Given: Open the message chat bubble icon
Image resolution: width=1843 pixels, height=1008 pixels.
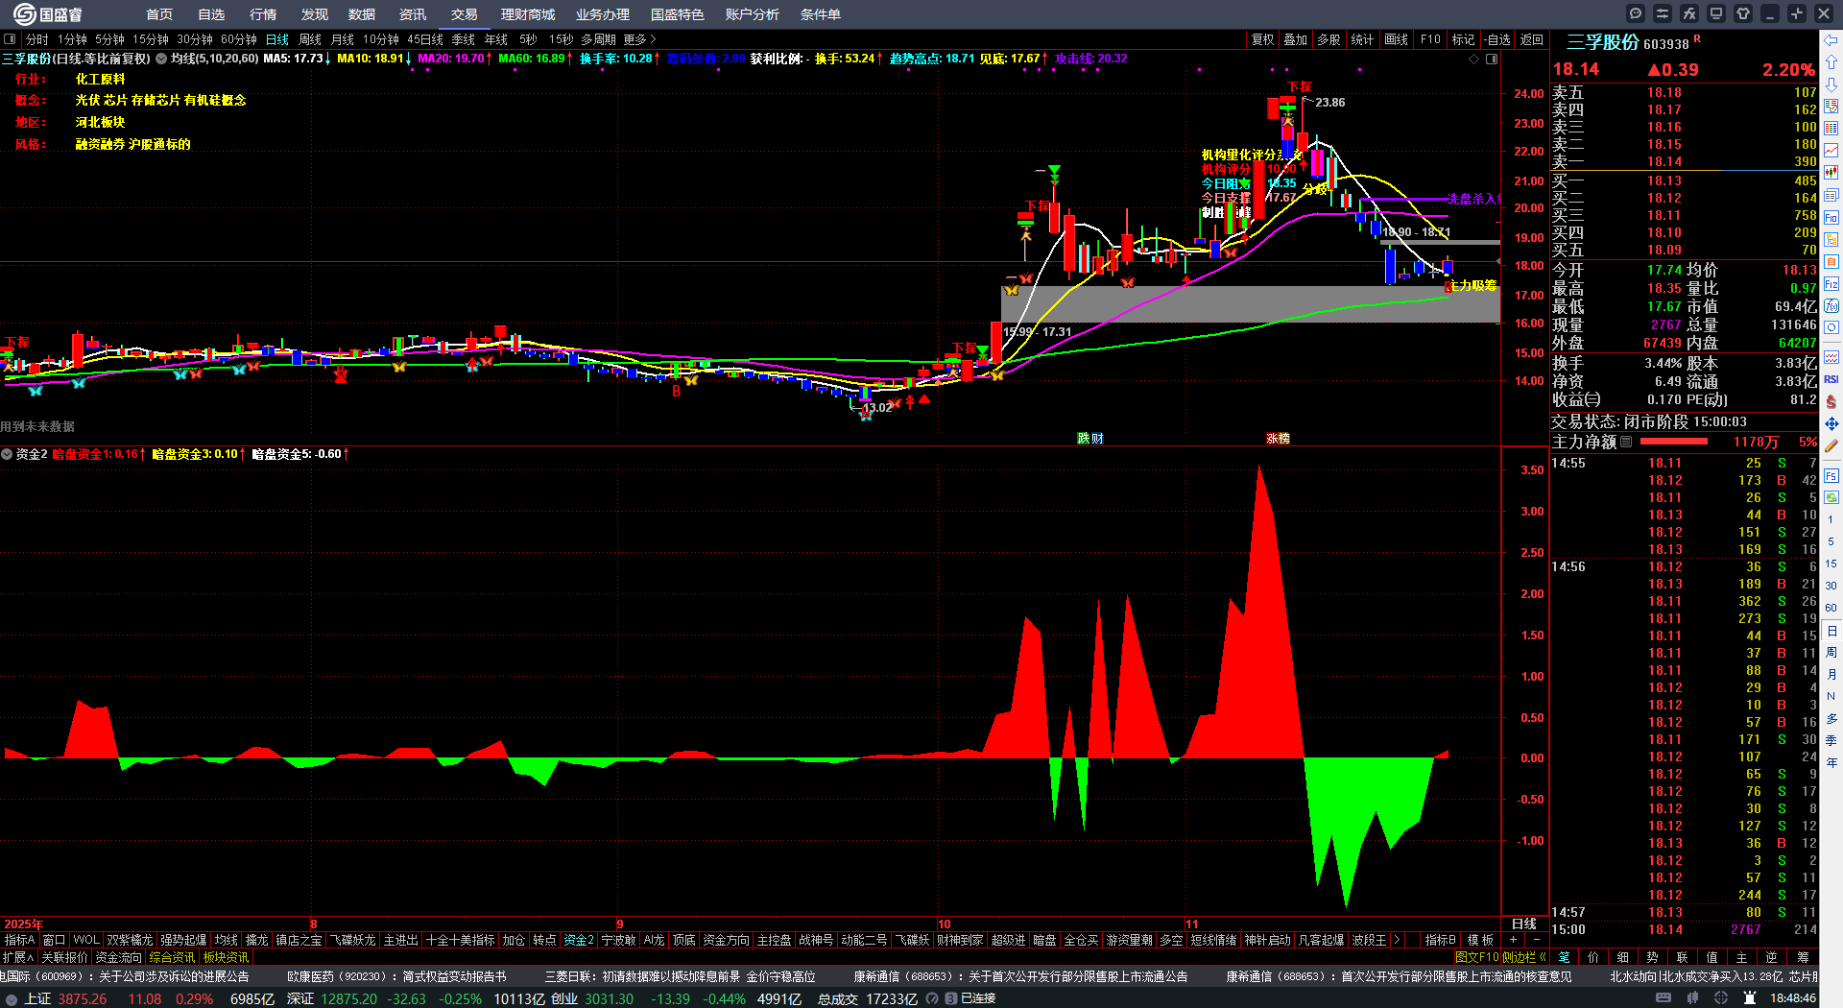Looking at the screenshot, I should [x=1636, y=13].
